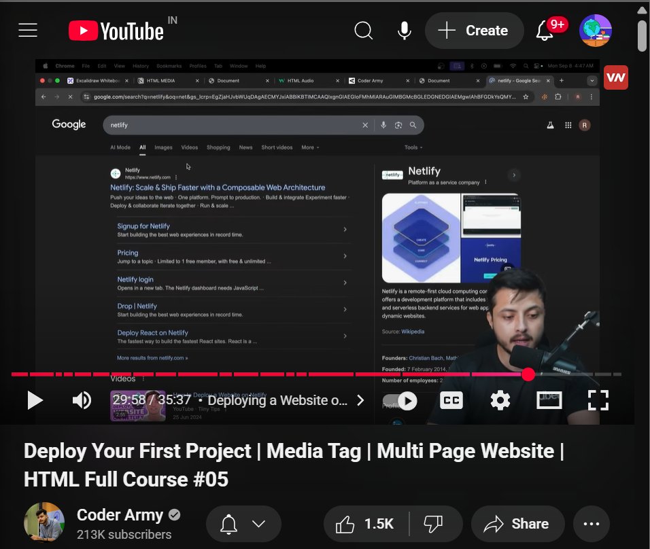Select the News search tab
Image resolution: width=650 pixels, height=549 pixels.
(x=246, y=147)
